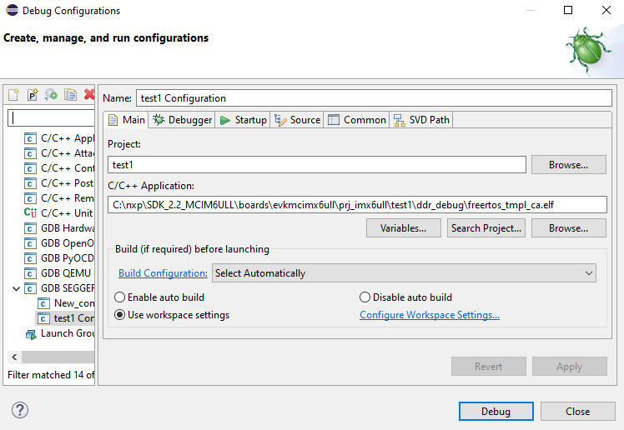Switch to the Debugger tab
The width and height of the screenshot is (624, 430).
pyautogui.click(x=182, y=120)
